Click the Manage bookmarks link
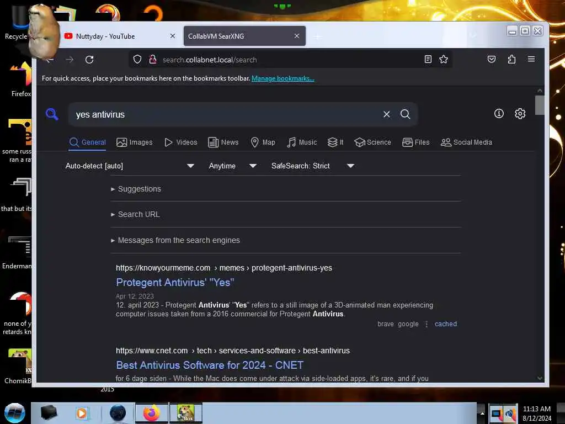 pyautogui.click(x=283, y=78)
